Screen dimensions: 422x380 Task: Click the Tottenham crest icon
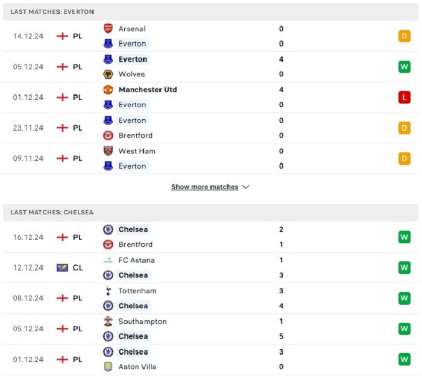coord(108,291)
